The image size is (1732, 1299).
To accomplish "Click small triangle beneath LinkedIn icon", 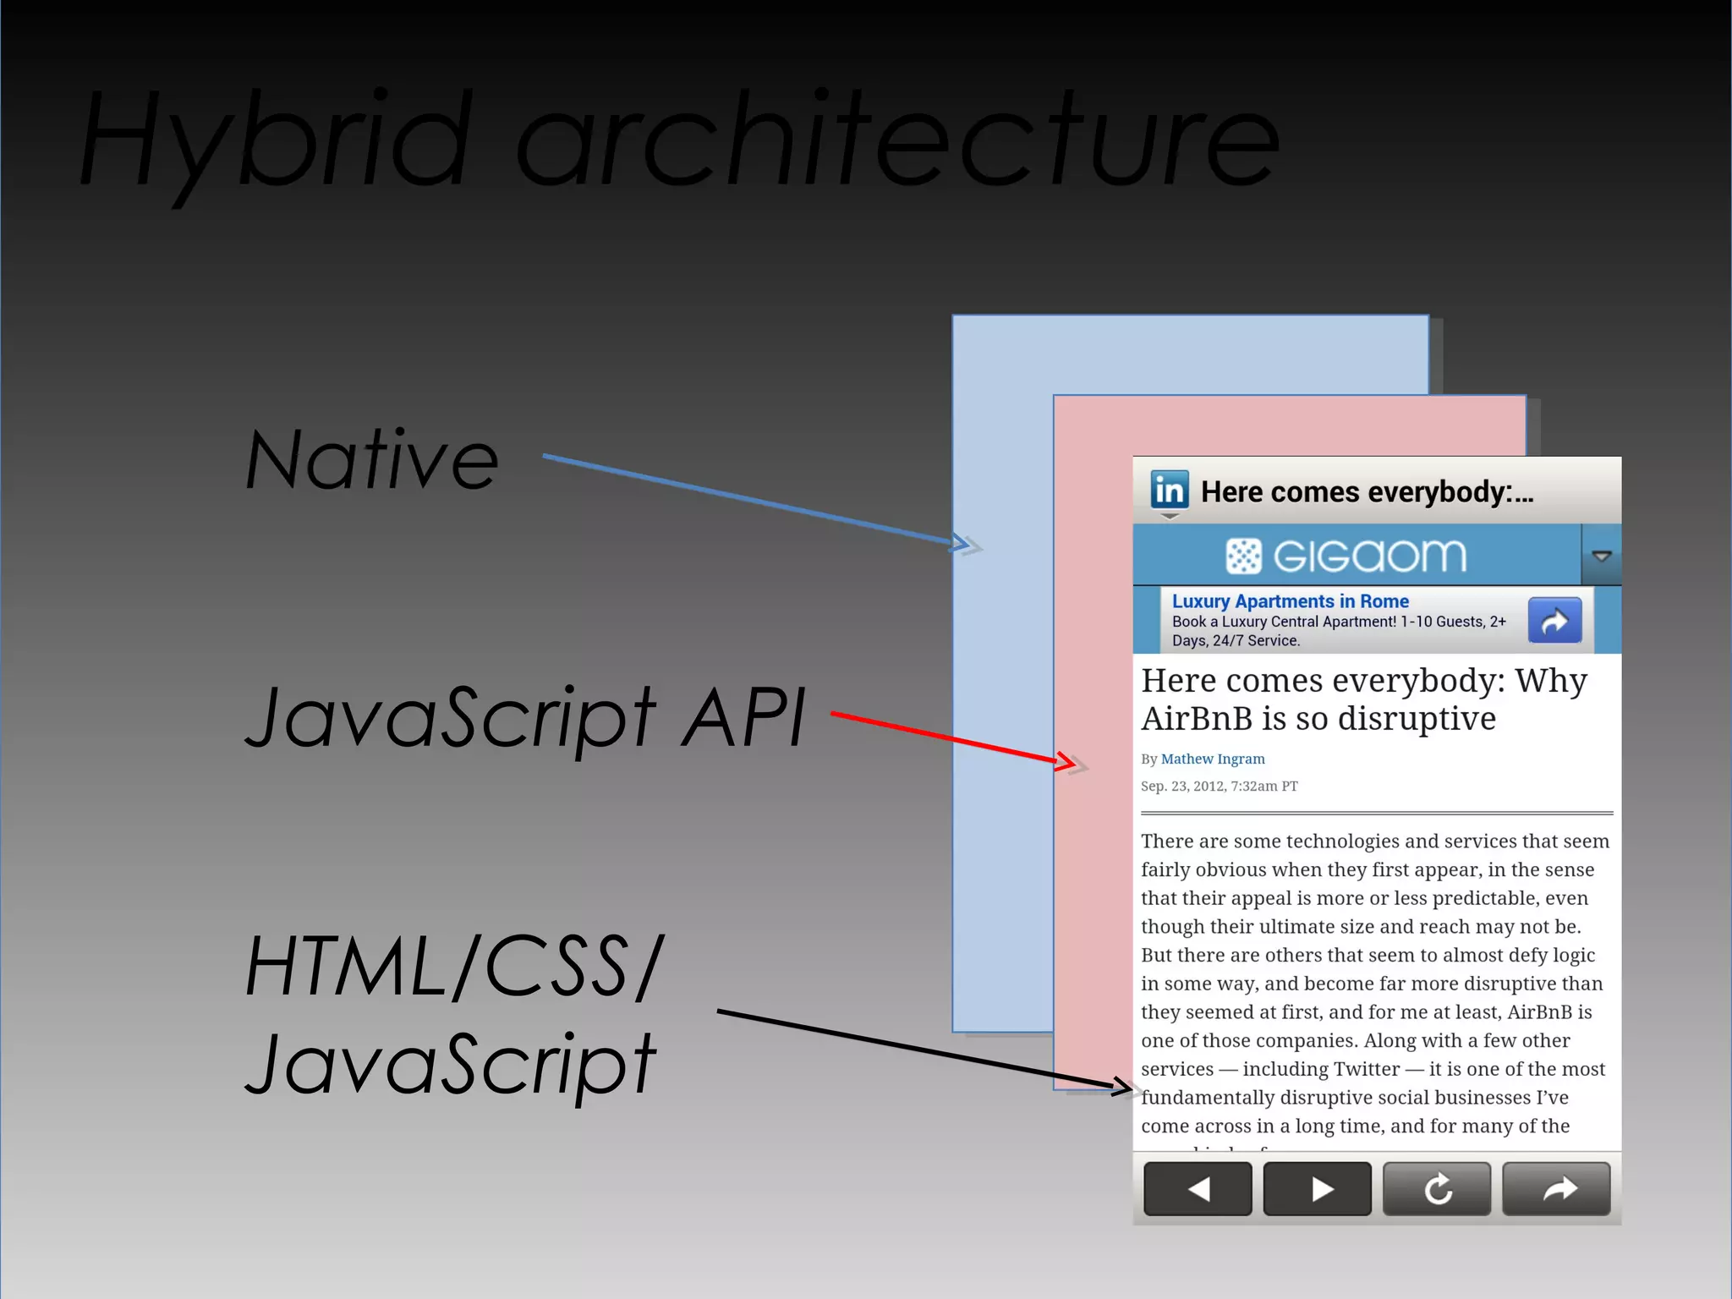I will tap(1170, 516).
